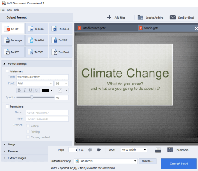Select the To eBook output format
The image size is (198, 171).
coord(60,52)
